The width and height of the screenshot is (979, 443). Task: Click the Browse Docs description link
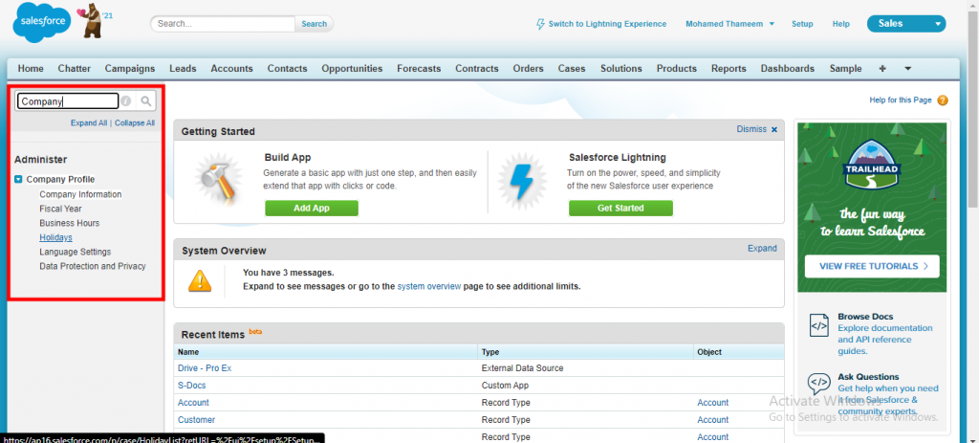pos(884,340)
